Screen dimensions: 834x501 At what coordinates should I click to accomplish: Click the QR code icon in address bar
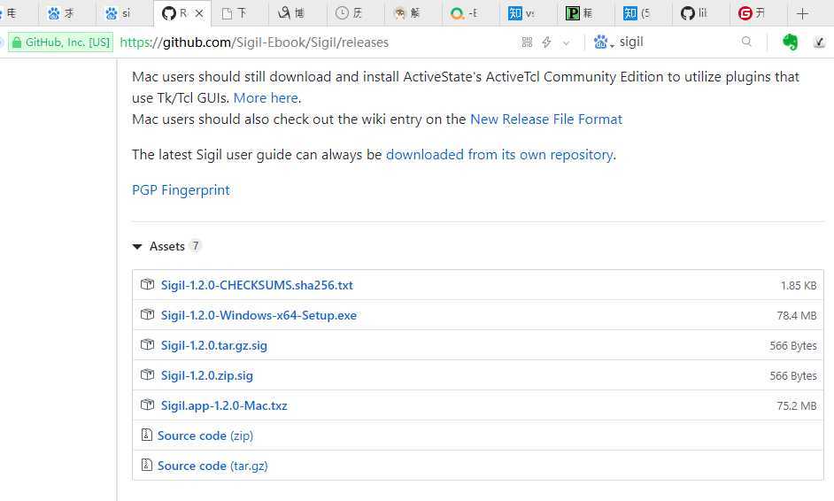(x=527, y=42)
